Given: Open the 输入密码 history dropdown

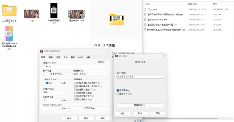Looking at the screenshot, I should point(162,77).
